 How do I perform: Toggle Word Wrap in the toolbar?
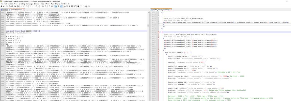click(56, 6)
